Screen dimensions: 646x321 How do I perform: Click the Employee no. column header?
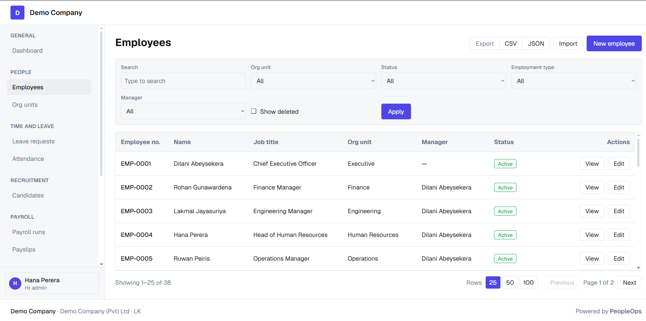pyautogui.click(x=140, y=142)
